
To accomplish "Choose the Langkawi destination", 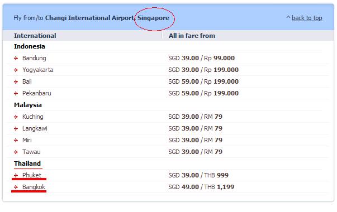I will (x=35, y=128).
